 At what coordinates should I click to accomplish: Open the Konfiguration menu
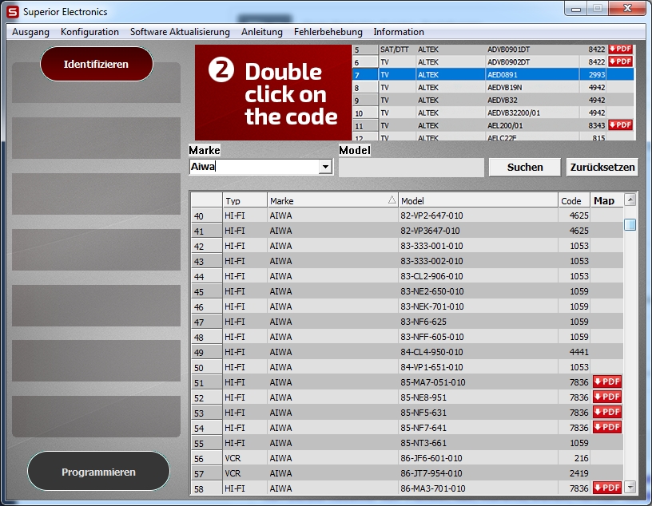89,32
